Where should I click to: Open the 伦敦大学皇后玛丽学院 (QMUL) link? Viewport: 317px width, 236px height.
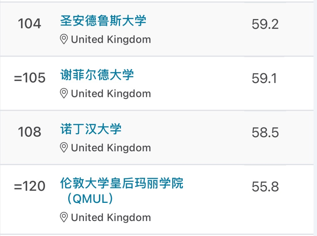122,184
